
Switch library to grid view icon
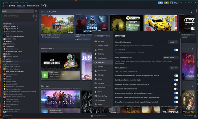(x=36, y=11)
